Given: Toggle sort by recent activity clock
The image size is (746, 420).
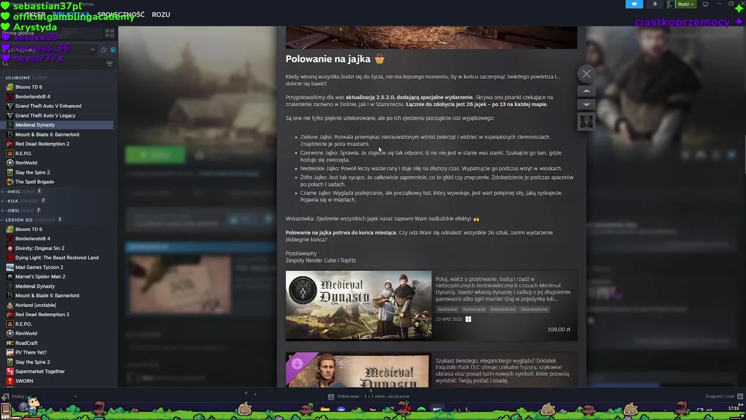Looking at the screenshot, I should 104,50.
